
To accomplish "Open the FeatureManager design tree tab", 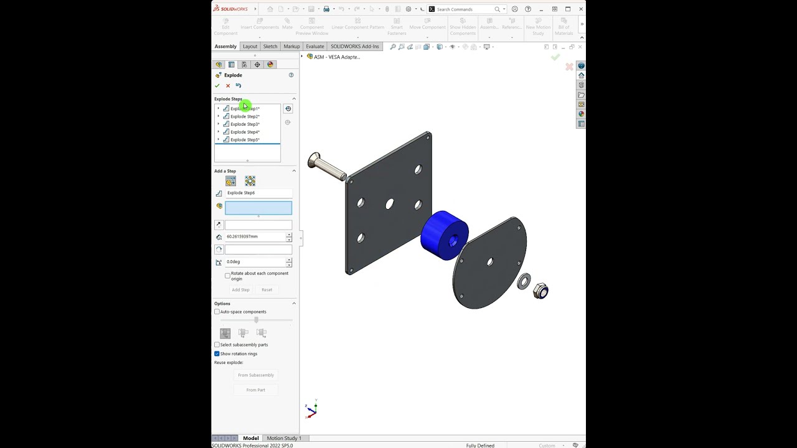I will [x=219, y=65].
